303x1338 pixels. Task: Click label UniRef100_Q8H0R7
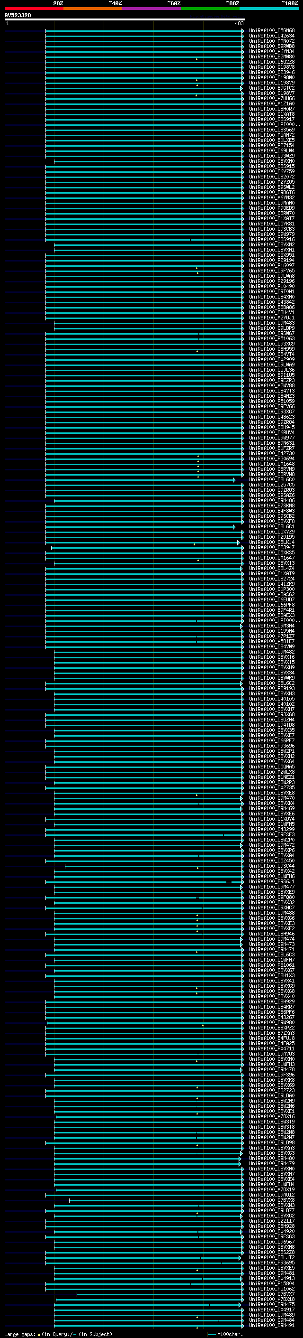[x=272, y=109]
